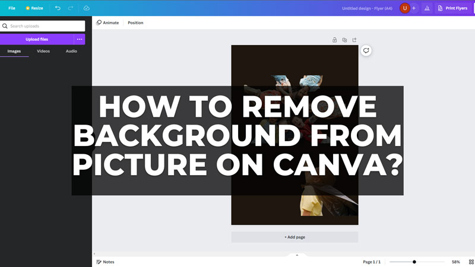This screenshot has height=267, width=475.
Task: Switch to the Videos tab
Action: (43, 51)
